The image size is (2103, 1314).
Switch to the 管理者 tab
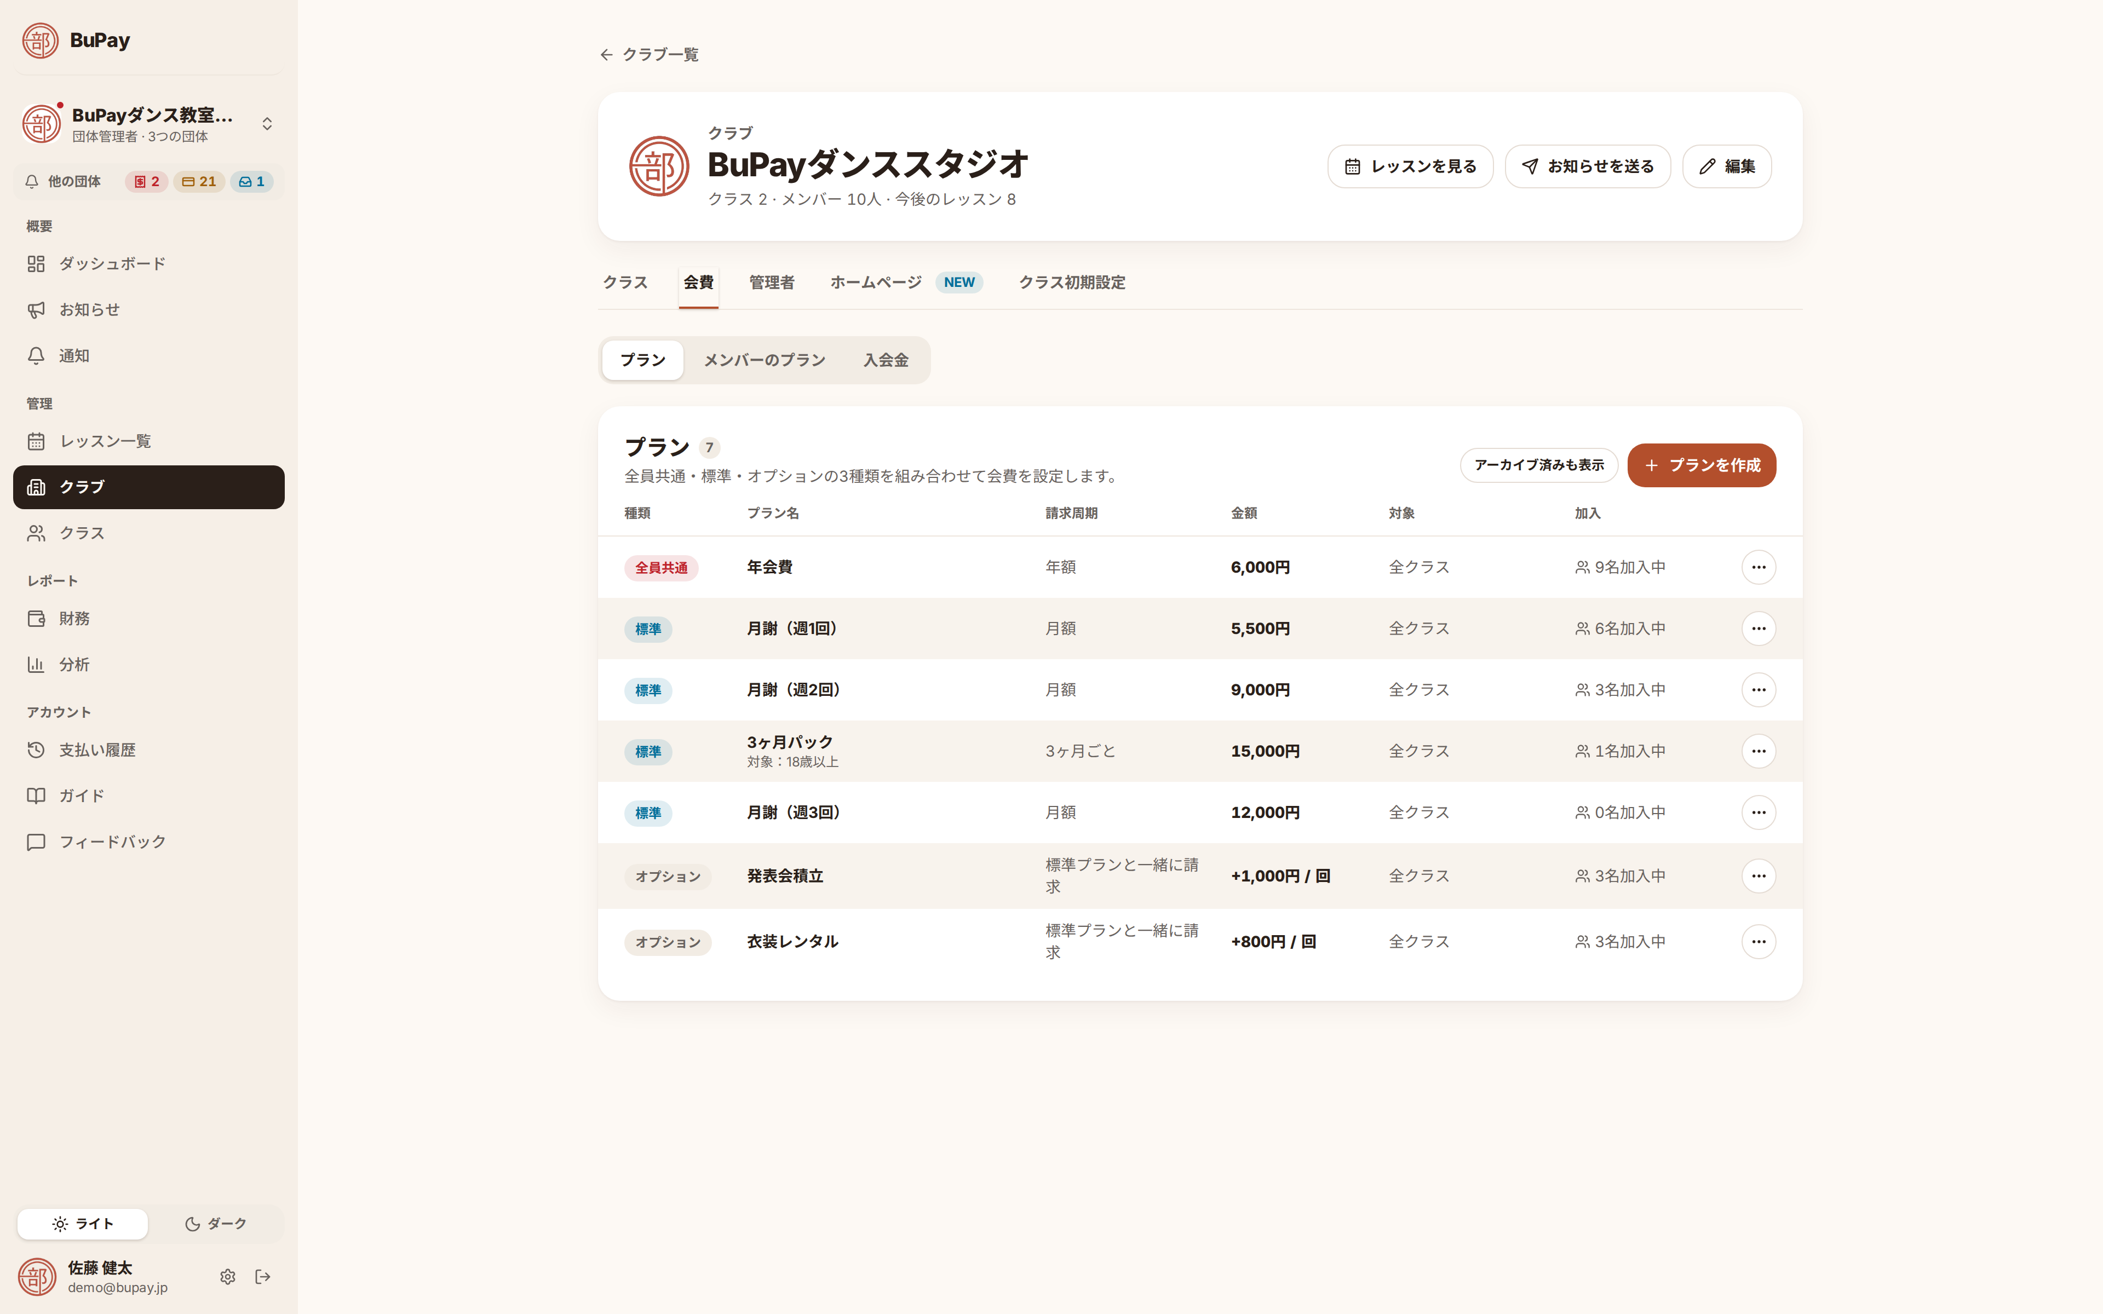point(772,283)
